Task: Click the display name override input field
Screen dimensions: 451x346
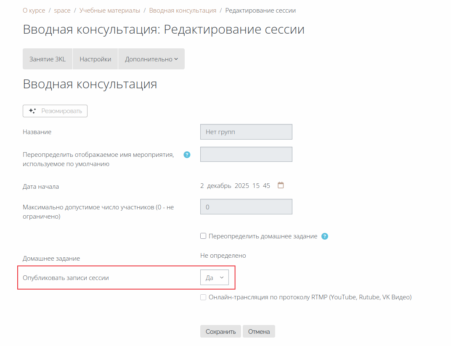Action: pos(246,154)
